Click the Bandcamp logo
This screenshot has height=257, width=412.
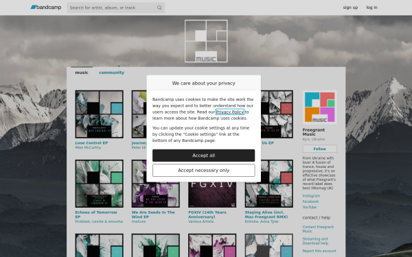pyautogui.click(x=46, y=8)
